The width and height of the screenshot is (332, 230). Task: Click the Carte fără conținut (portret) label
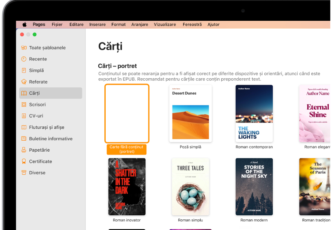coord(126,149)
